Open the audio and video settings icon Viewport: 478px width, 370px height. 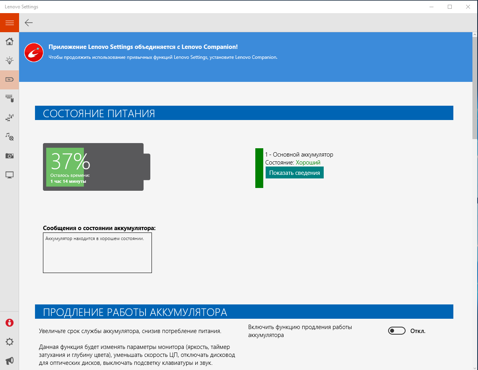click(10, 137)
